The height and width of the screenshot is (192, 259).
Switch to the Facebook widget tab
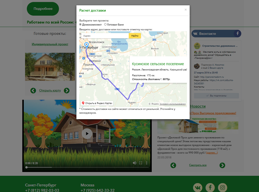tap(237, 33)
